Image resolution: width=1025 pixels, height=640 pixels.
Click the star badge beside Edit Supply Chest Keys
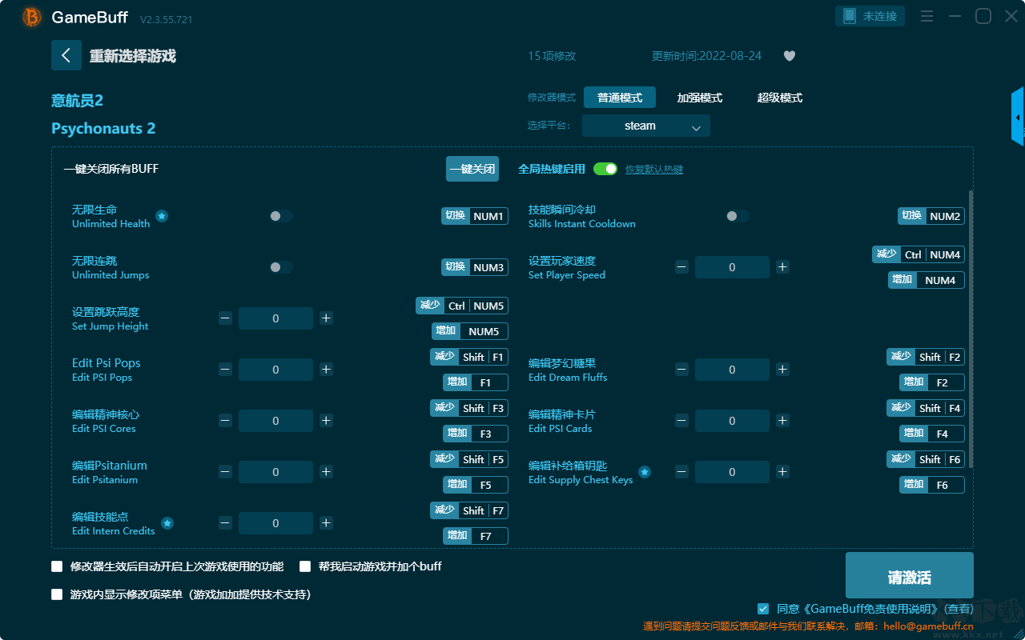(645, 472)
